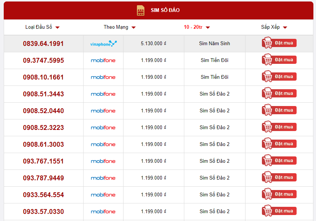
Task: Buy SIM number 0908.52.0440
Action: click(x=279, y=110)
